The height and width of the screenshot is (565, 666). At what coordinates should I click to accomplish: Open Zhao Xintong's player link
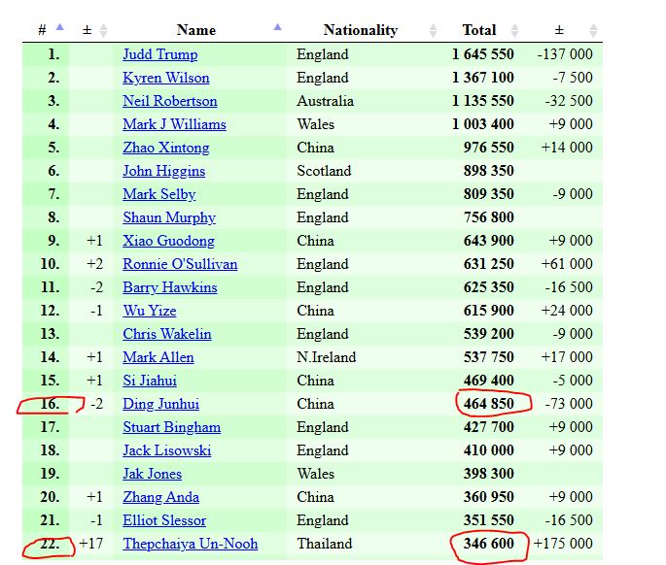pos(166,148)
